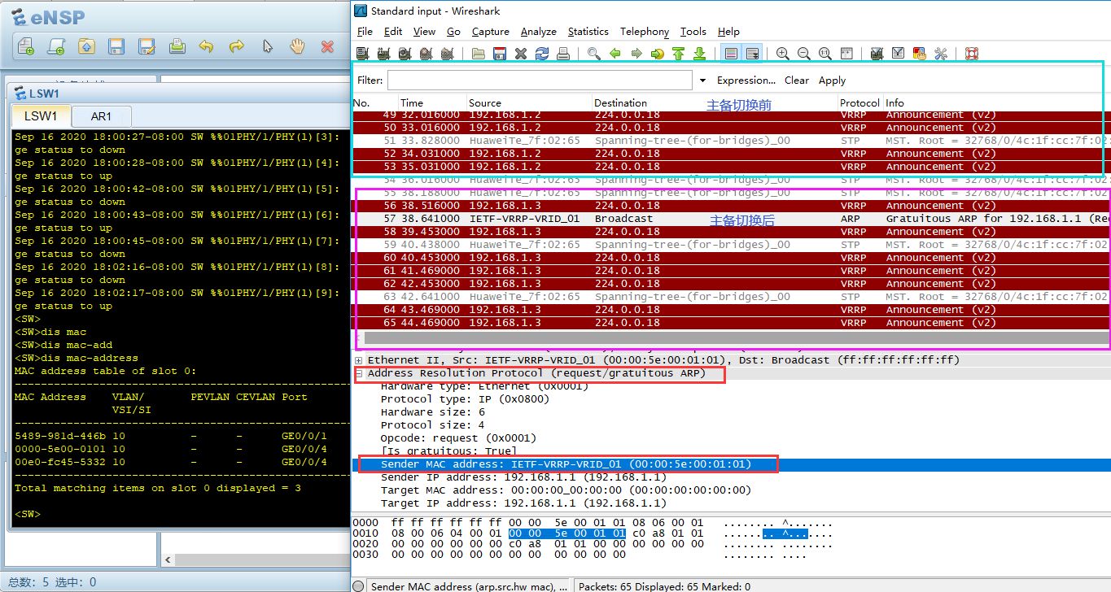Switch to the AR1 console tab

tap(101, 116)
